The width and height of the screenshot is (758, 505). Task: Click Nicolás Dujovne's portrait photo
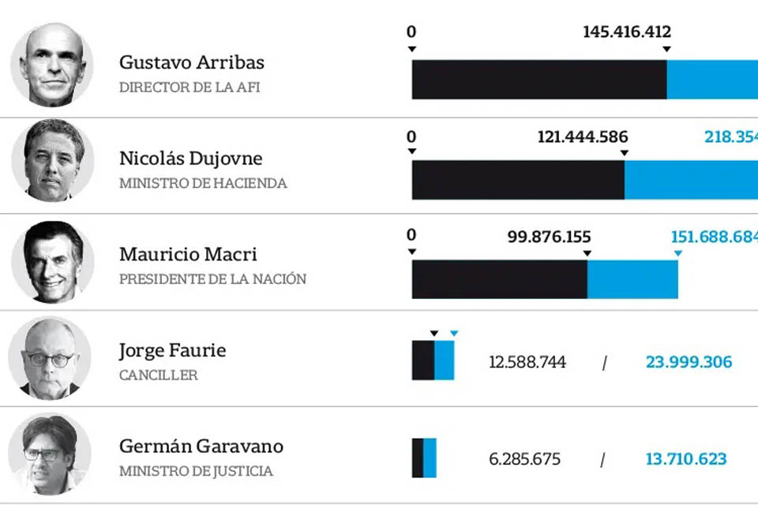point(52,161)
